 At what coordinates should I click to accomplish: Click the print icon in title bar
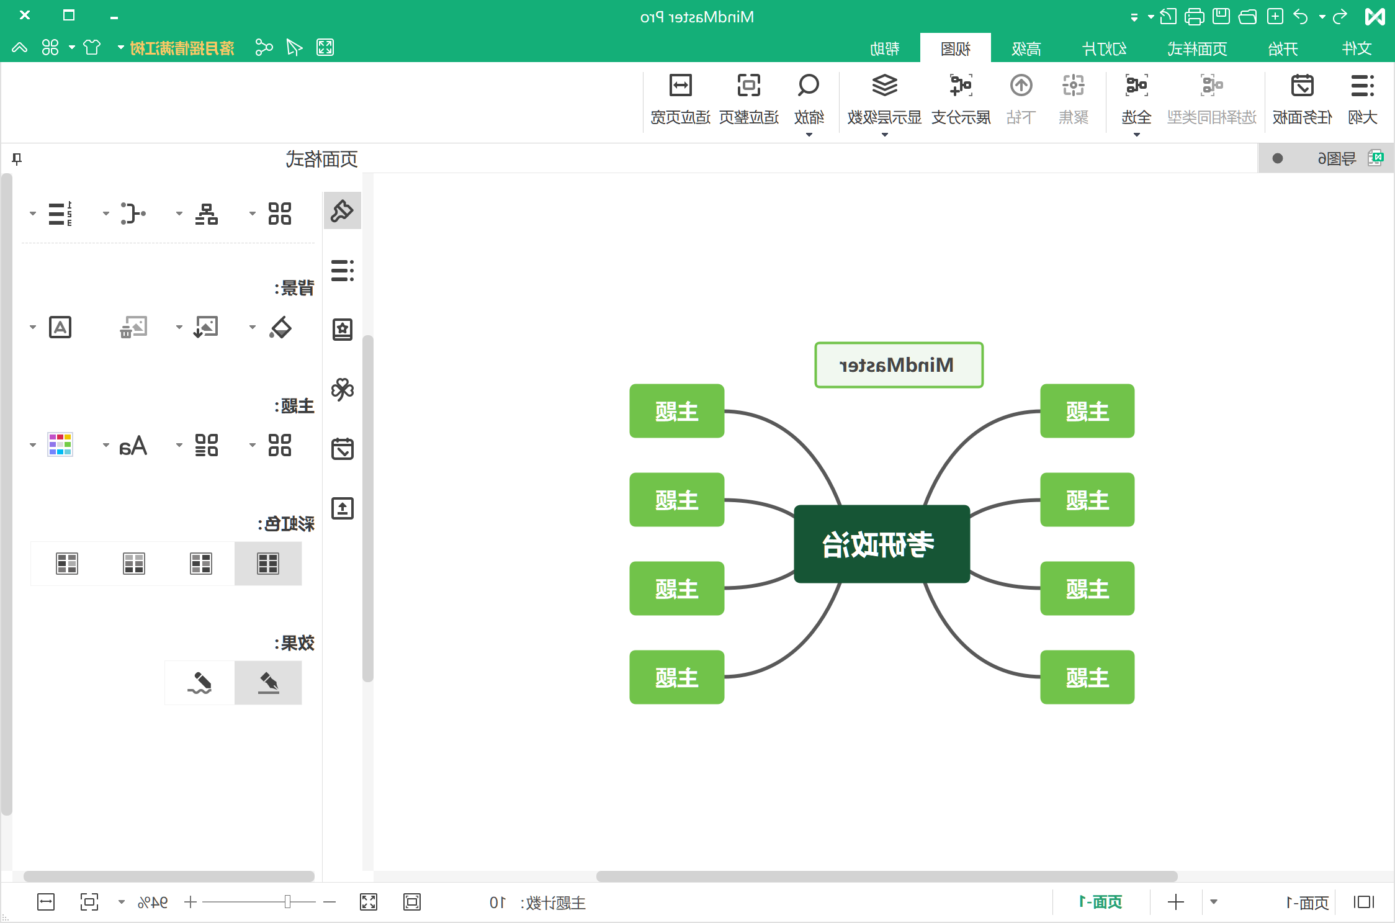[x=1194, y=17]
